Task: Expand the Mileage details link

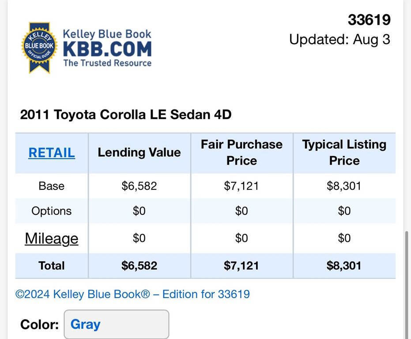Action: pyautogui.click(x=51, y=238)
